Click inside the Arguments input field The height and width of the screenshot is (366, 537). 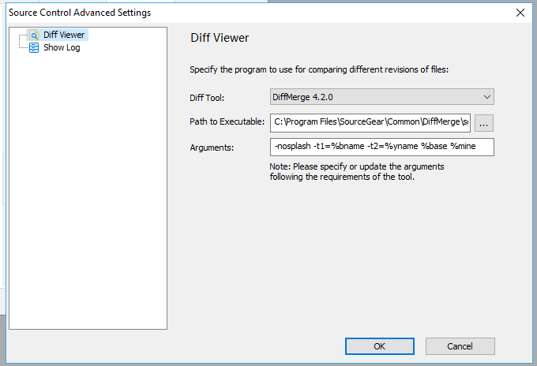382,147
